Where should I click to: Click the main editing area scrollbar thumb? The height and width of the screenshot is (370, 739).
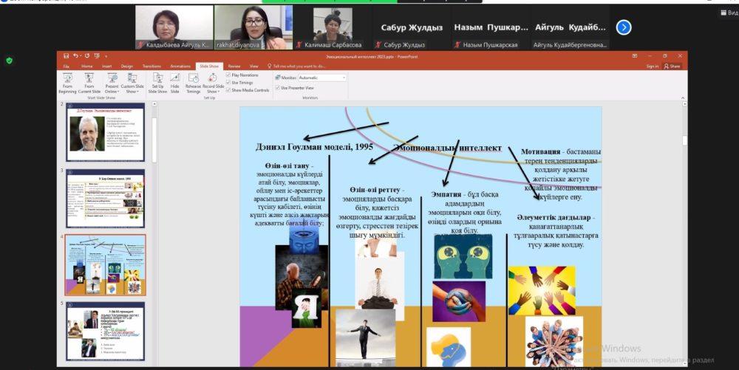(684, 140)
